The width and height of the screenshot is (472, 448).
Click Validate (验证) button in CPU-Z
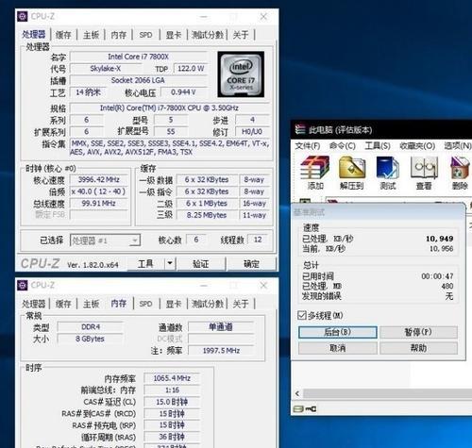(x=201, y=263)
